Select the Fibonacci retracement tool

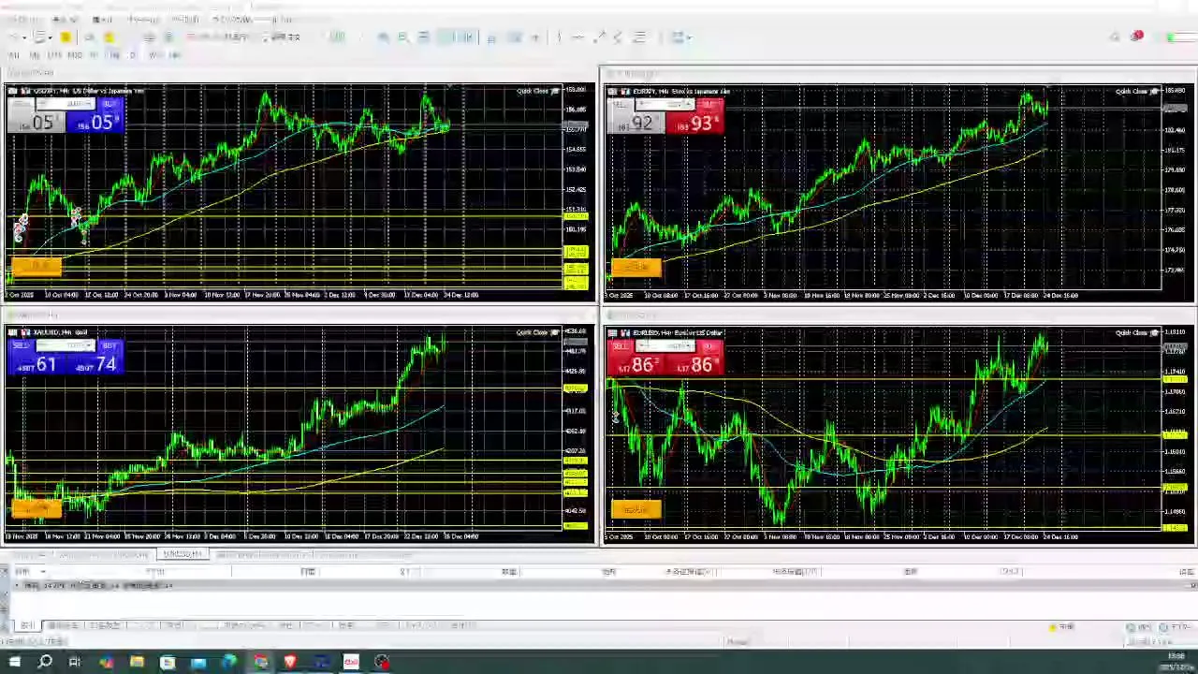(x=639, y=37)
